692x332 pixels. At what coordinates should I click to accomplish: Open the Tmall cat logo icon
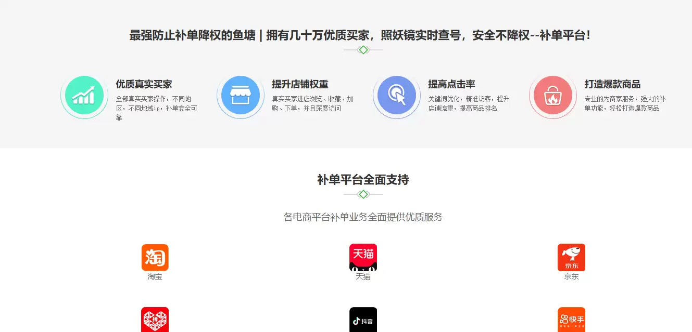363,257
